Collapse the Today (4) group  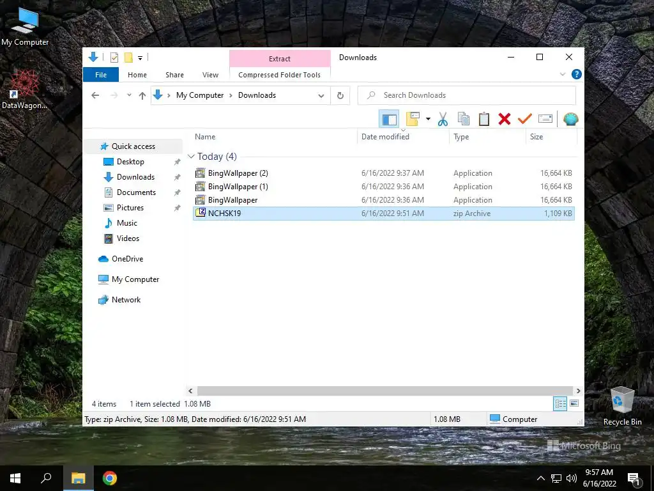[191, 157]
